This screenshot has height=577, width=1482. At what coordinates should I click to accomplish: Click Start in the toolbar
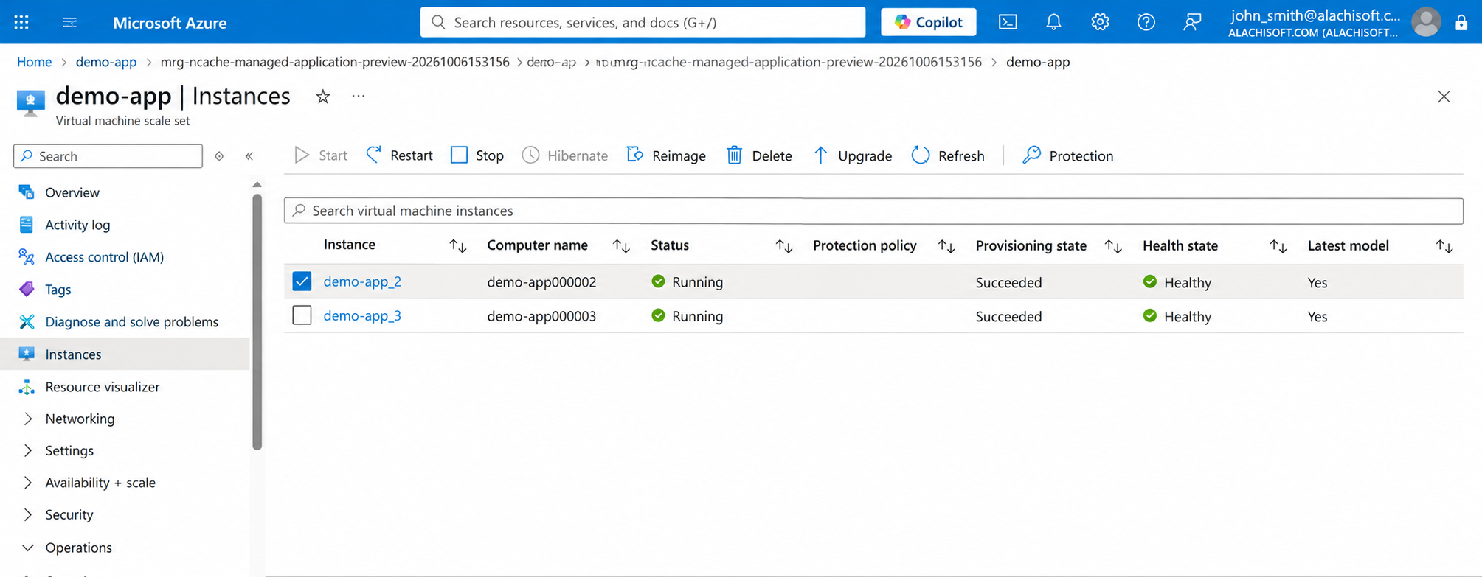coord(321,155)
